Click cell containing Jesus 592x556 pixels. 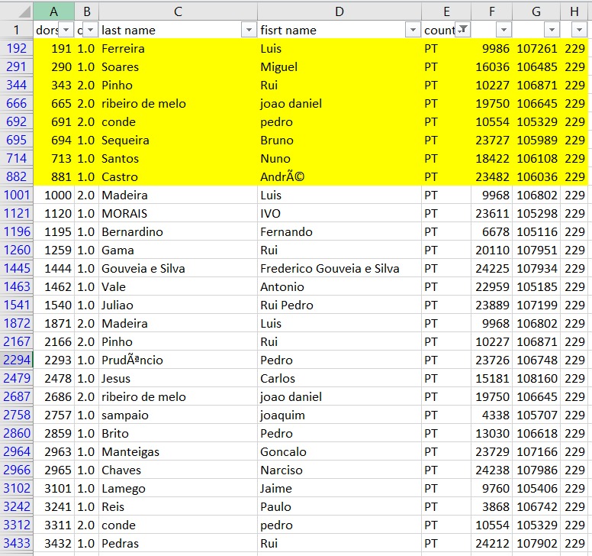pyautogui.click(x=179, y=378)
